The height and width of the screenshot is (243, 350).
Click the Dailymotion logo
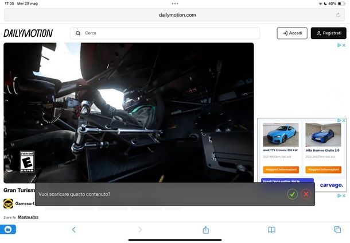(28, 33)
